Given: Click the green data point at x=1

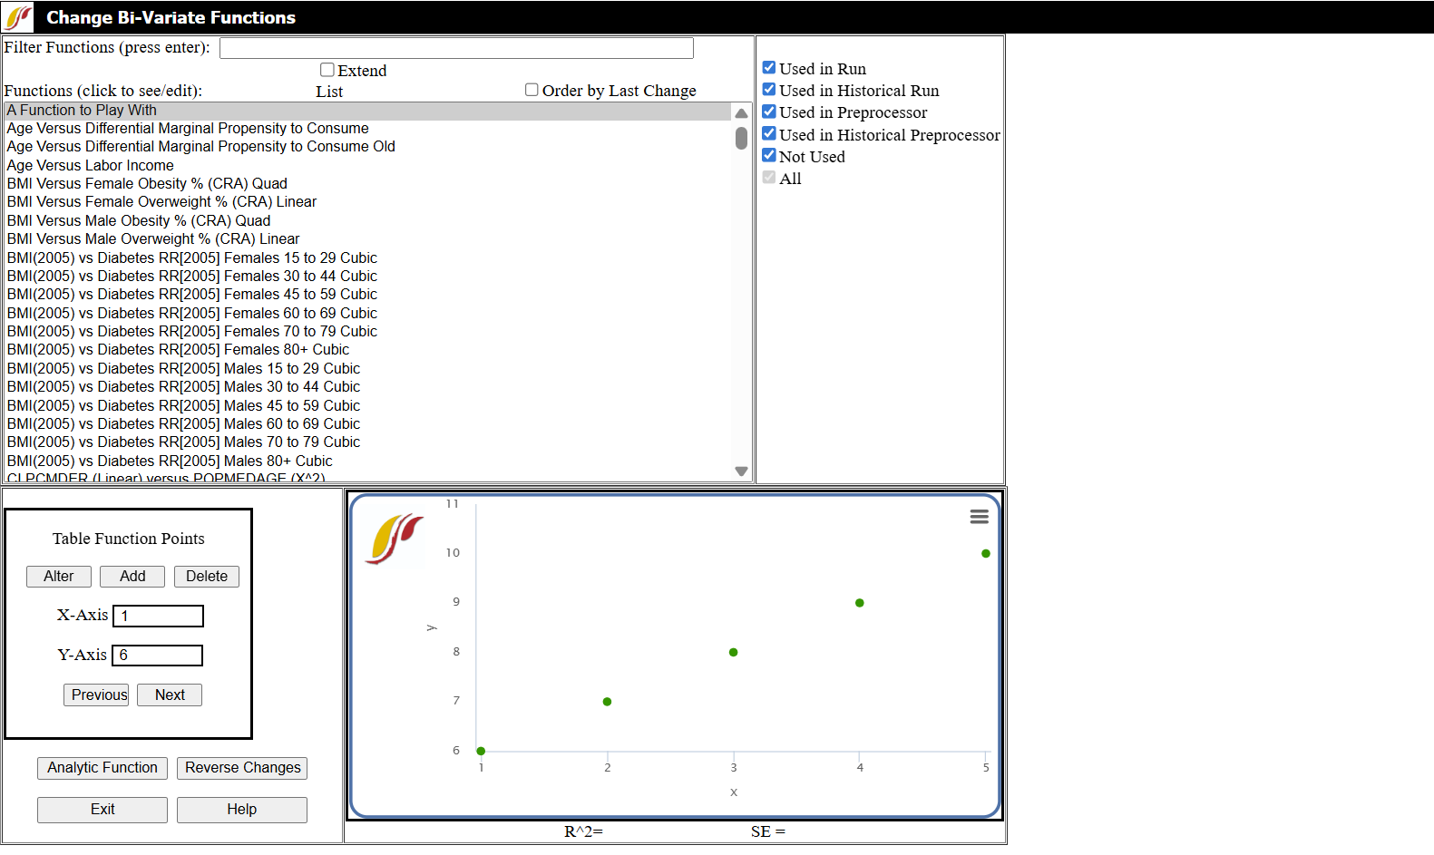Looking at the screenshot, I should [x=481, y=751].
